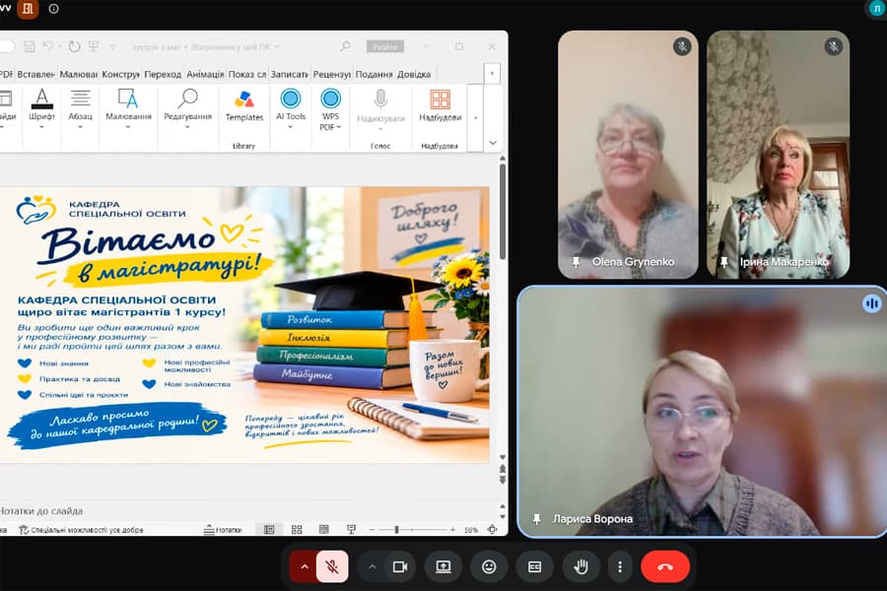The height and width of the screenshot is (591, 887).
Task: Click the Увійти sign-in button in title bar
Action: [385, 46]
